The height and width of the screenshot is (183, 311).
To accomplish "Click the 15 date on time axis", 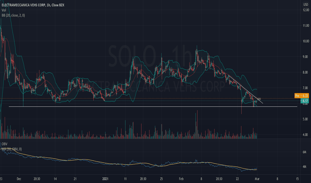I will pos(297,179).
